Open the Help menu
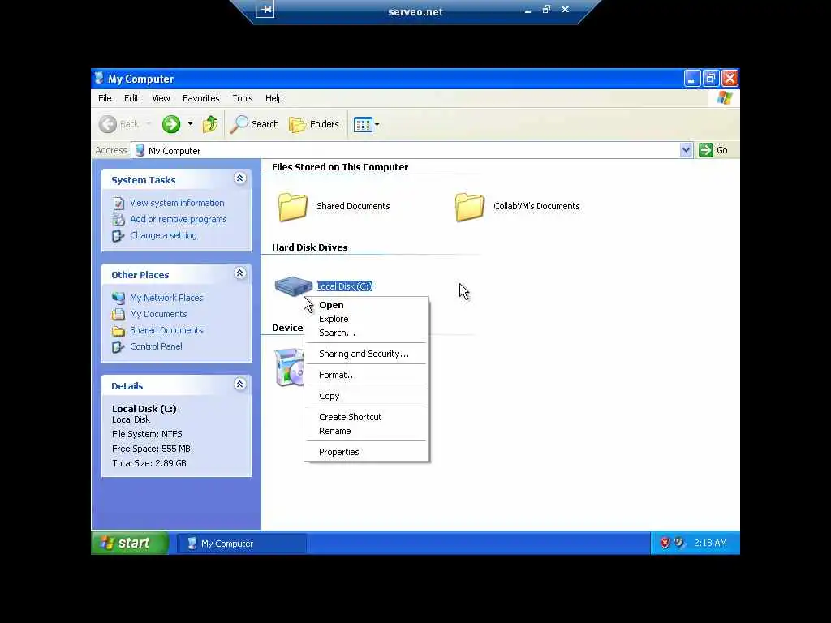The width and height of the screenshot is (831, 623). pyautogui.click(x=274, y=98)
